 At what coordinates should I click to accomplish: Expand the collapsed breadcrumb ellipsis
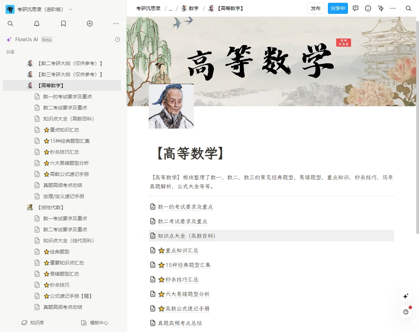[x=171, y=9]
